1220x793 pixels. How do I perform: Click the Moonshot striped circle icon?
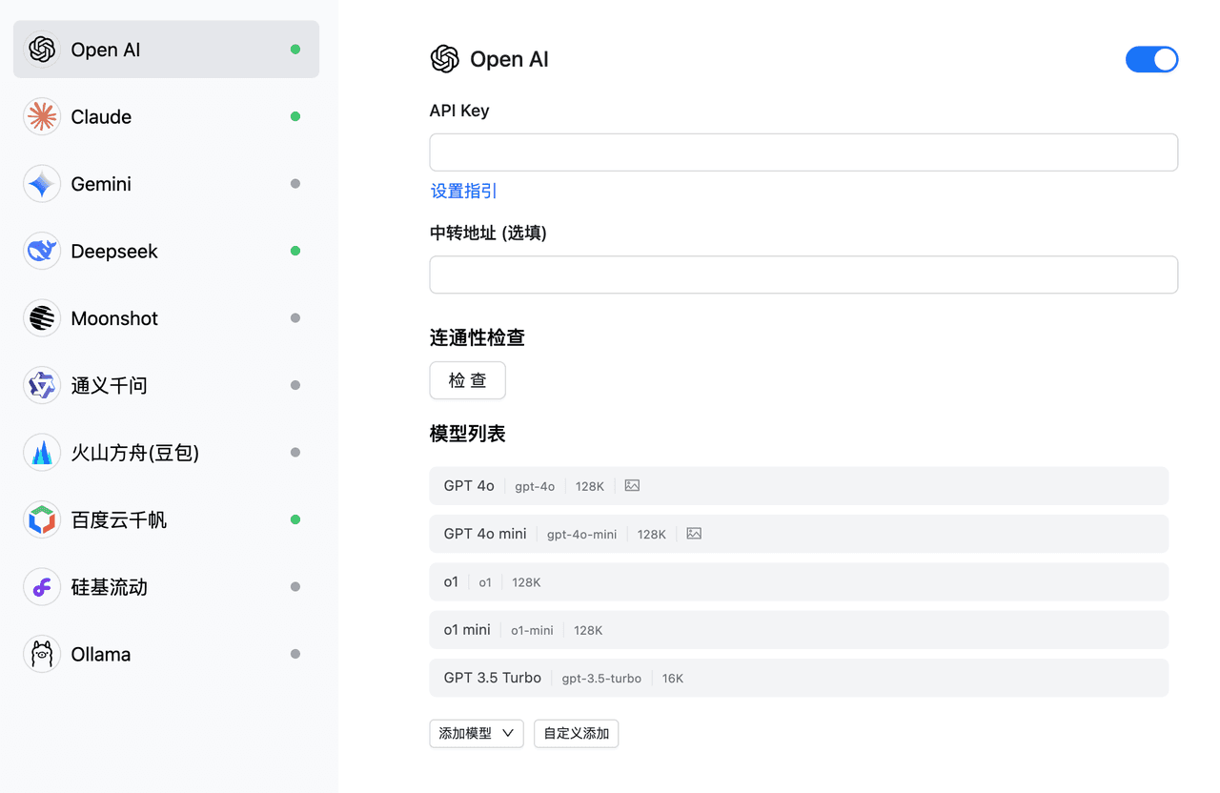click(x=42, y=318)
